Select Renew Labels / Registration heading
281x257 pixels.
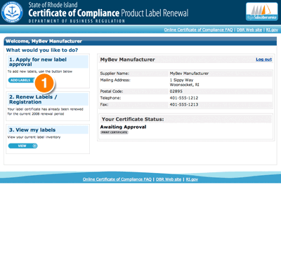tap(33, 99)
